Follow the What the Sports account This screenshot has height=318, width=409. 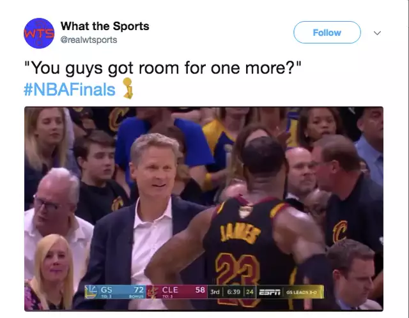[x=327, y=33]
